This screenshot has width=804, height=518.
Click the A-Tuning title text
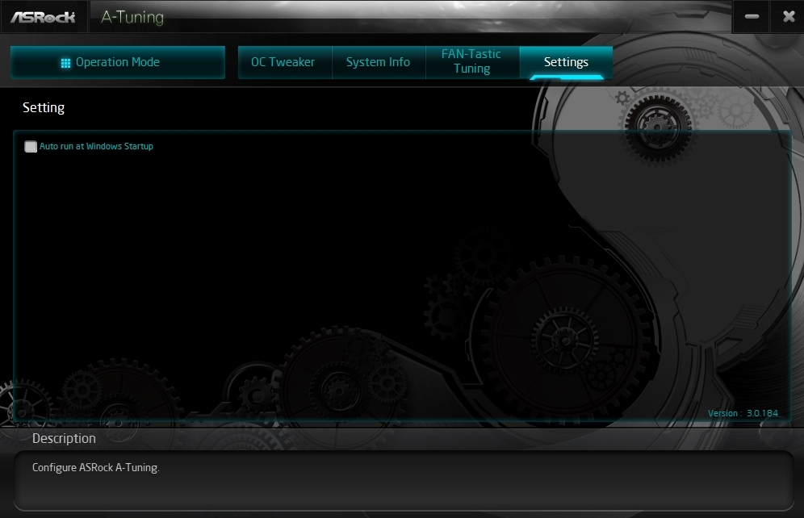tap(132, 18)
